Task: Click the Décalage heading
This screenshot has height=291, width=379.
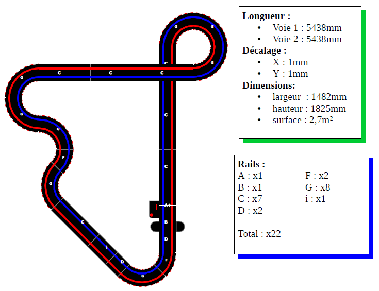Action: click(x=264, y=50)
